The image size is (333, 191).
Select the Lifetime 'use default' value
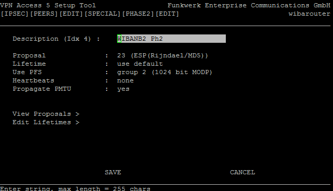pyautogui.click(x=140, y=64)
